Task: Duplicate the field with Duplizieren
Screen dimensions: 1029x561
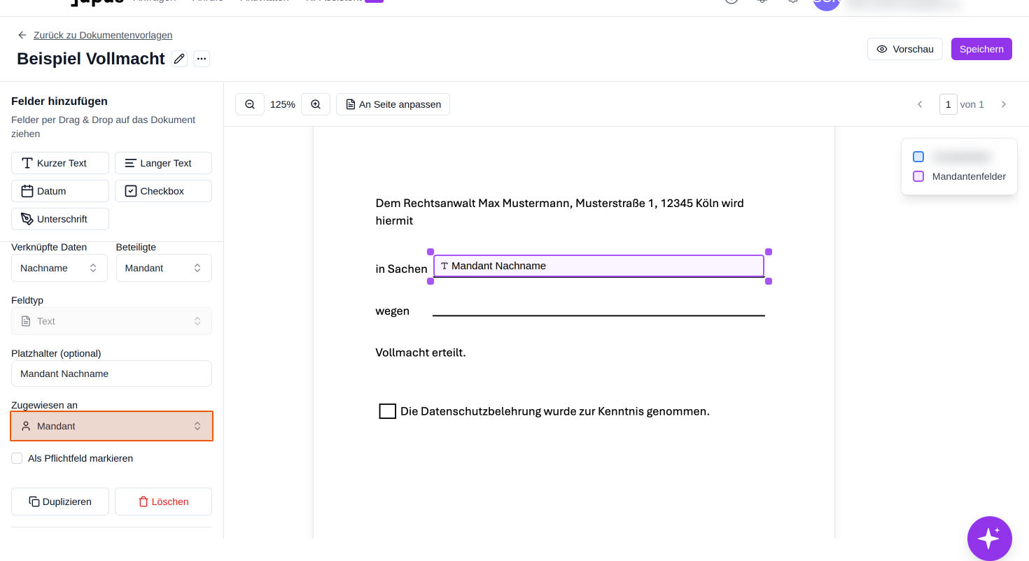Action: tap(60, 502)
